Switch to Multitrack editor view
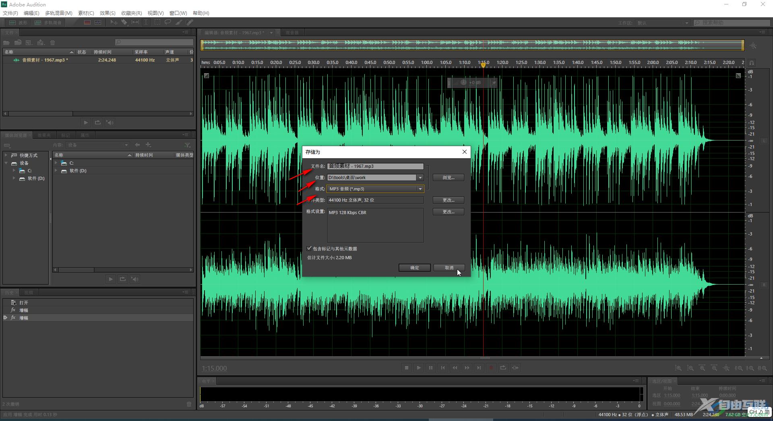Image resolution: width=773 pixels, height=421 pixels. pos(48,23)
